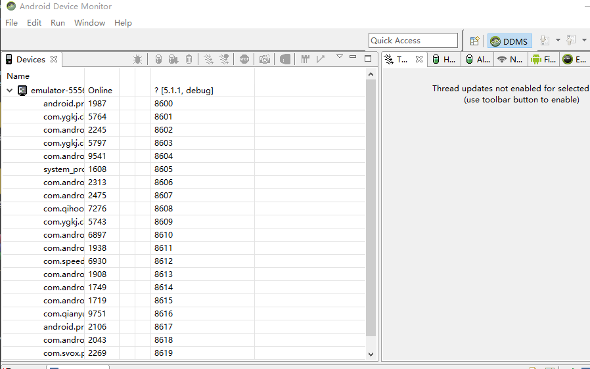Click PID cell 9541
The width and height of the screenshot is (590, 369).
pyautogui.click(x=97, y=156)
